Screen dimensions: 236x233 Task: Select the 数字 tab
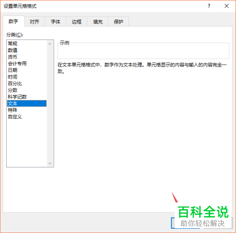(14, 21)
